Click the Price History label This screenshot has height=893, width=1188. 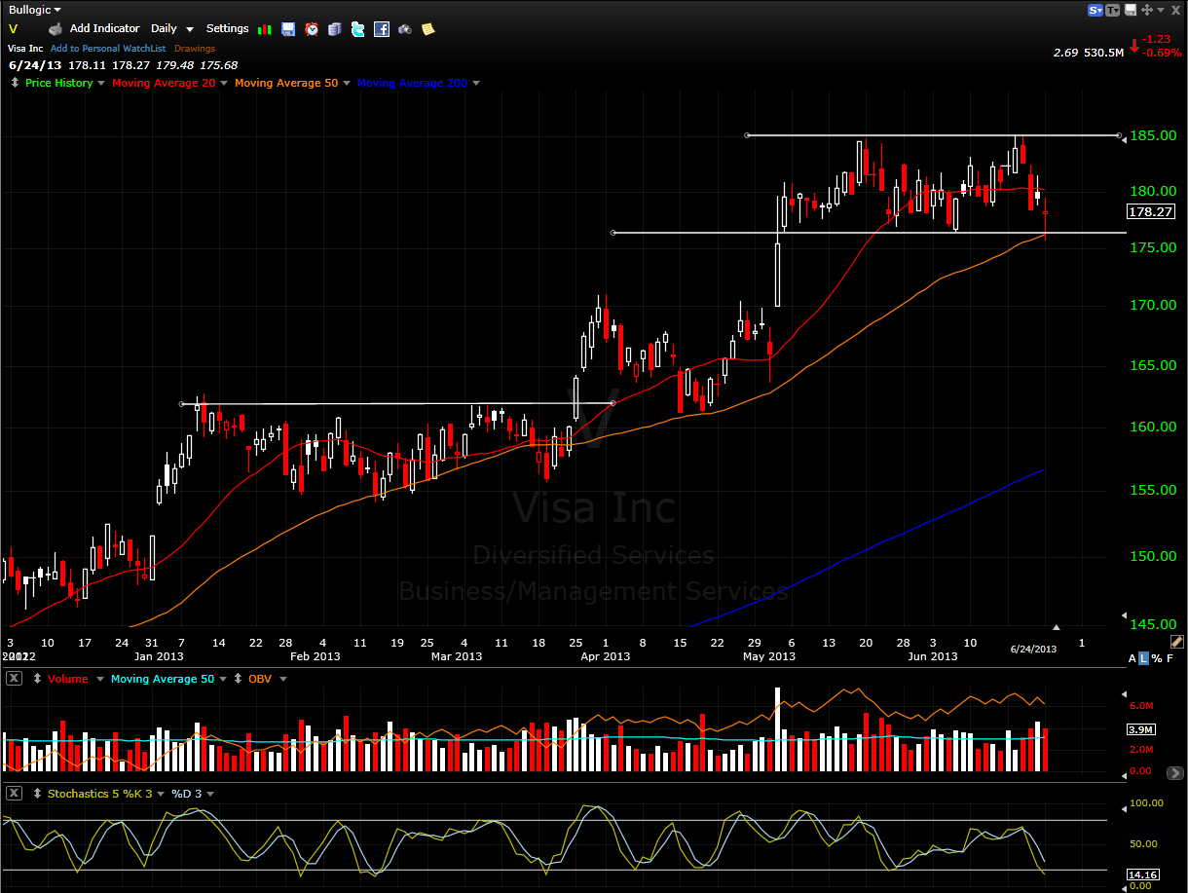pos(59,84)
